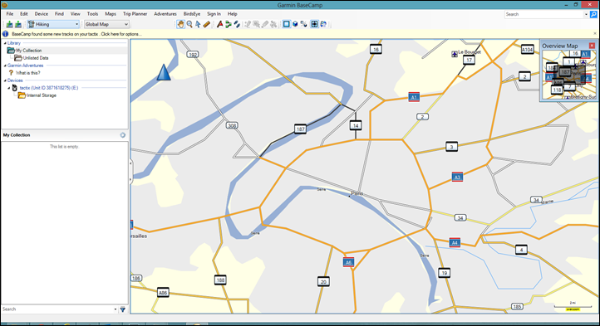
Task: Select the New Waypoint flag tool
Action: click(220, 24)
